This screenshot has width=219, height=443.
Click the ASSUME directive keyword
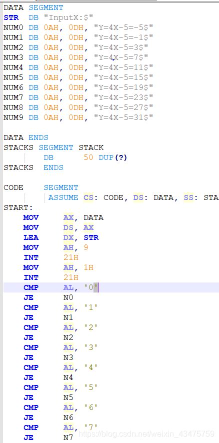pos(63,197)
